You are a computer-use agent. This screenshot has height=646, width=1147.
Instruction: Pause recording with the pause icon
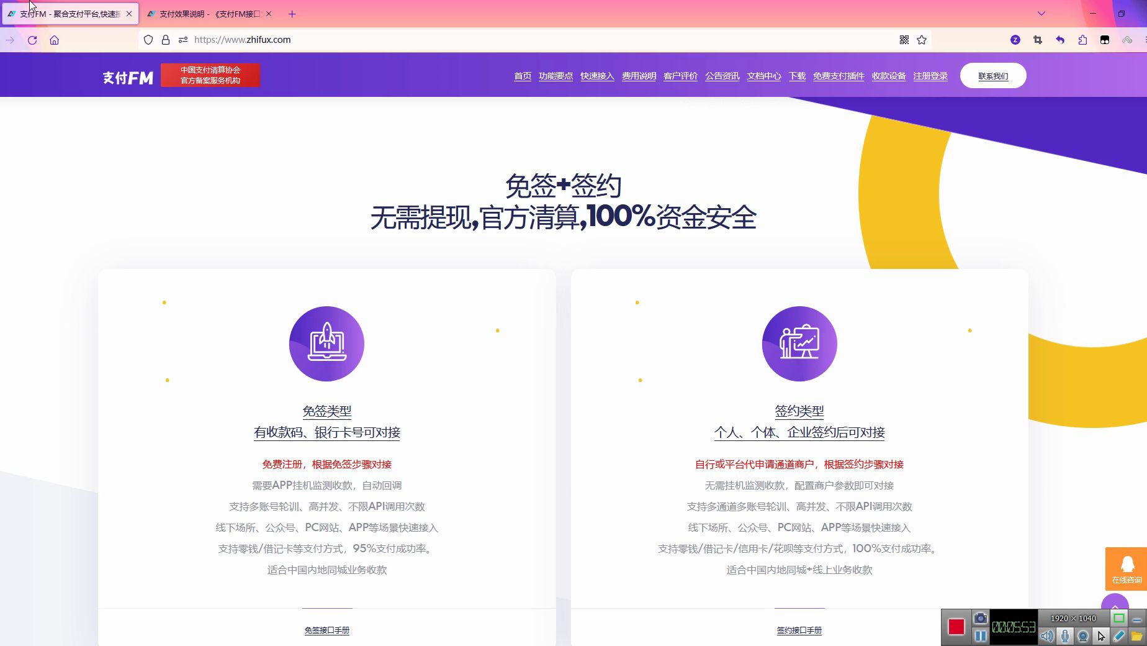pyautogui.click(x=980, y=635)
